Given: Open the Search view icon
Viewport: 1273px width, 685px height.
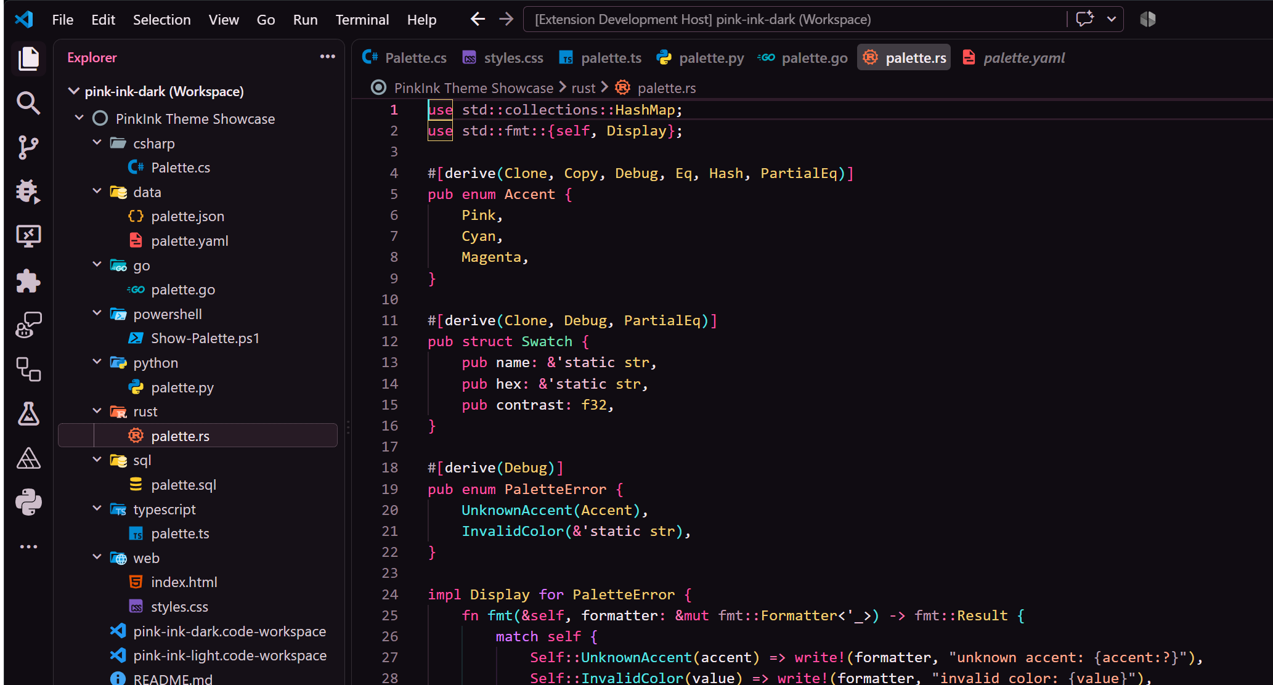Looking at the screenshot, I should pos(28,103).
